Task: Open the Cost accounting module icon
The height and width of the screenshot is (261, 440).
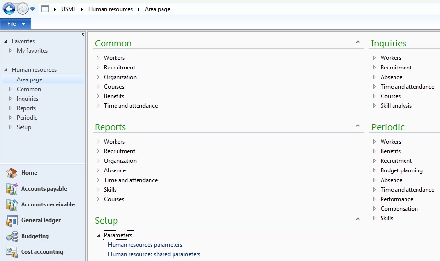Action: pyautogui.click(x=12, y=252)
